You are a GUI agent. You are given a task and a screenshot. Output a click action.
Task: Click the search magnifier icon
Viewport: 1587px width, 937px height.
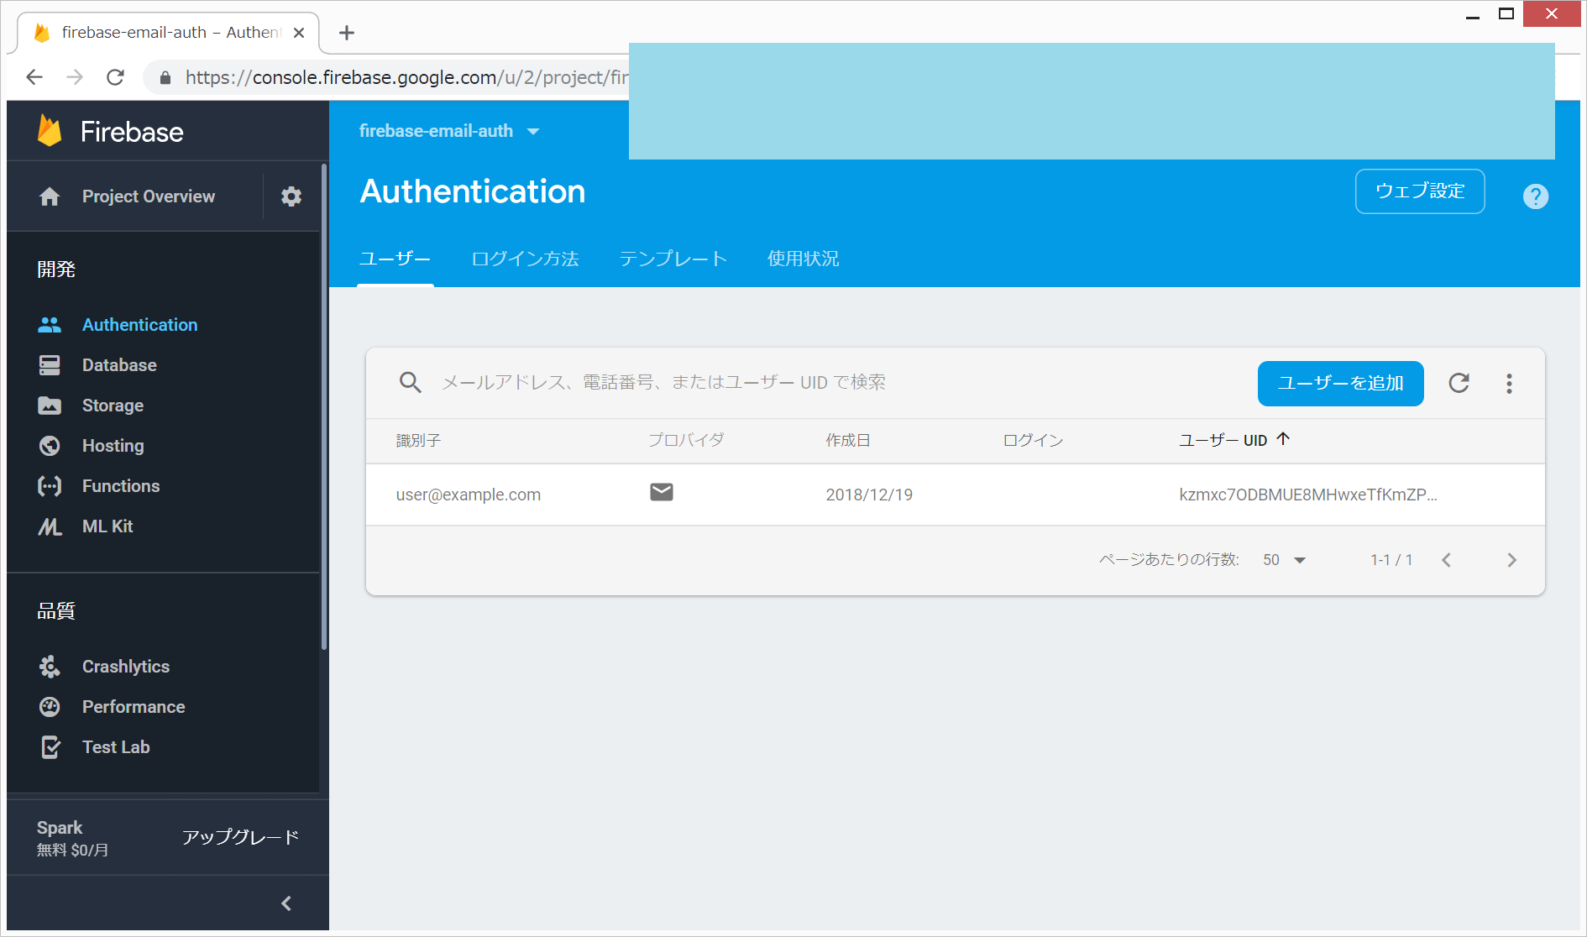(410, 383)
